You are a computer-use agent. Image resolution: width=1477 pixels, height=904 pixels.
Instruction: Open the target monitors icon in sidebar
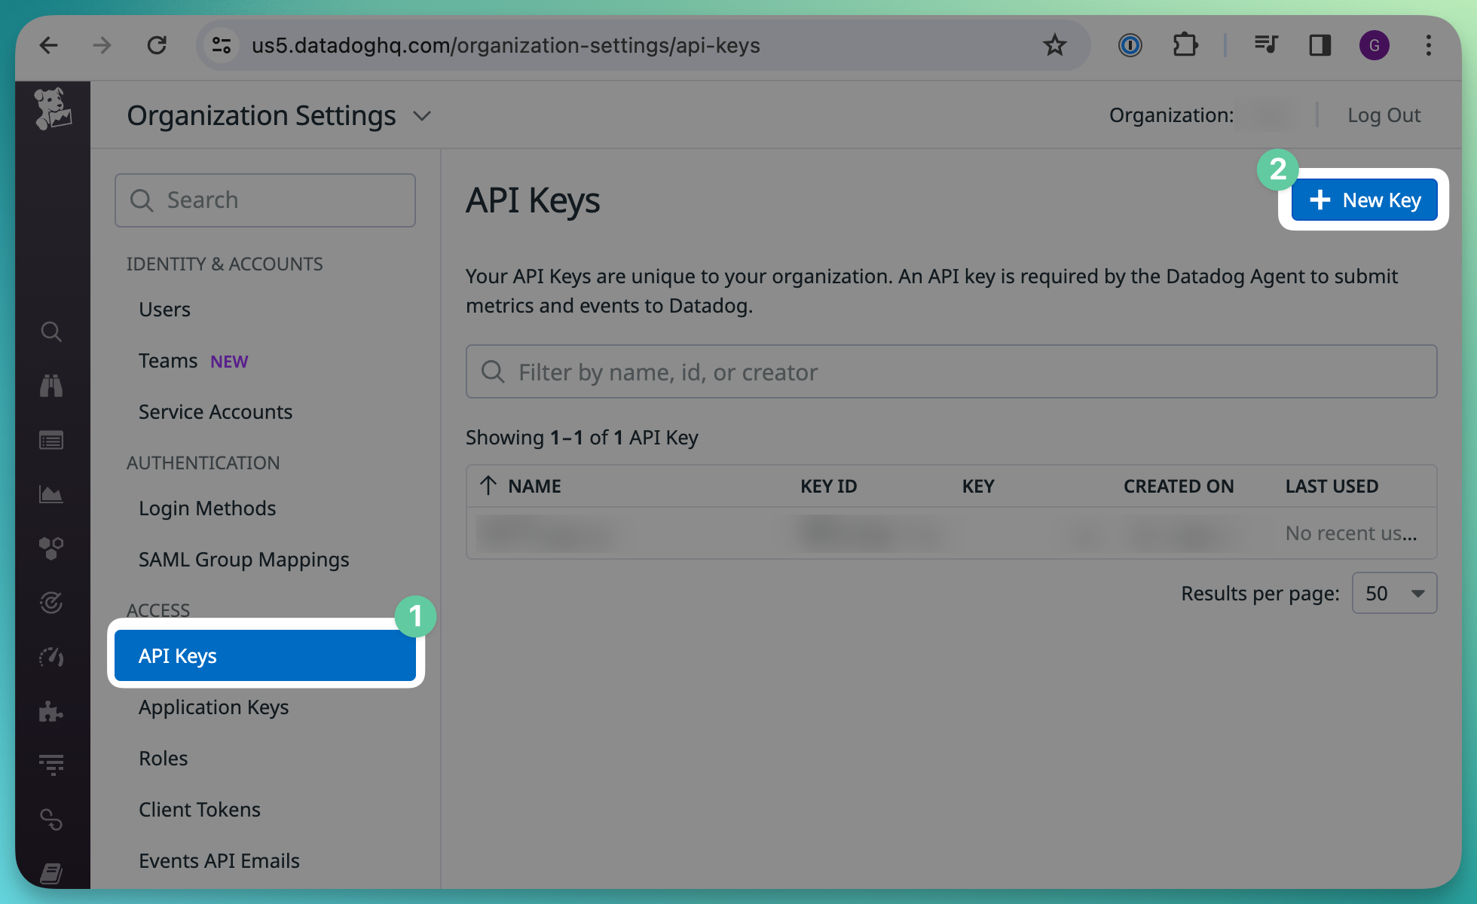tap(51, 603)
